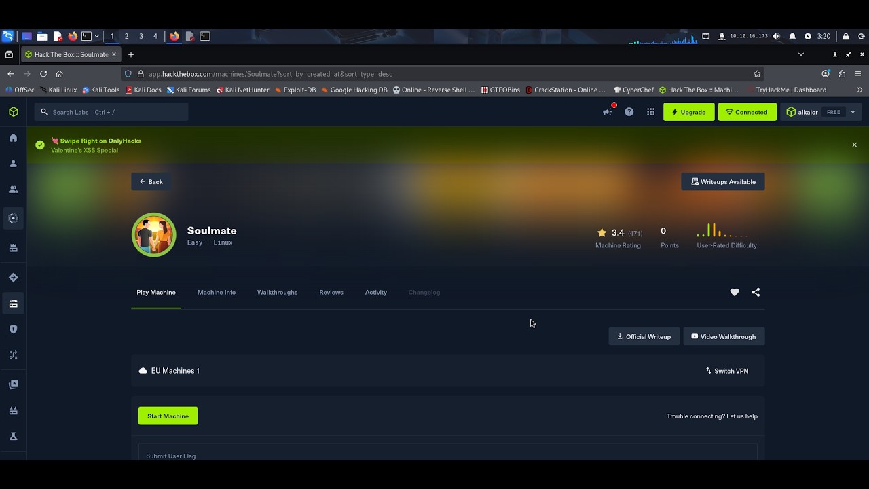Open the Kali Tools bookmark
The height and width of the screenshot is (489, 869).
100,90
